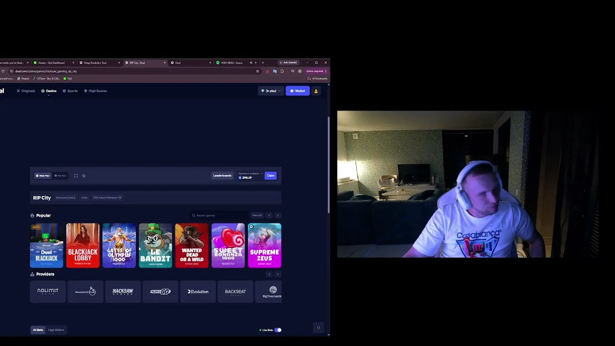Open the Duel Blackjack game
The width and height of the screenshot is (615, 346).
pos(47,246)
